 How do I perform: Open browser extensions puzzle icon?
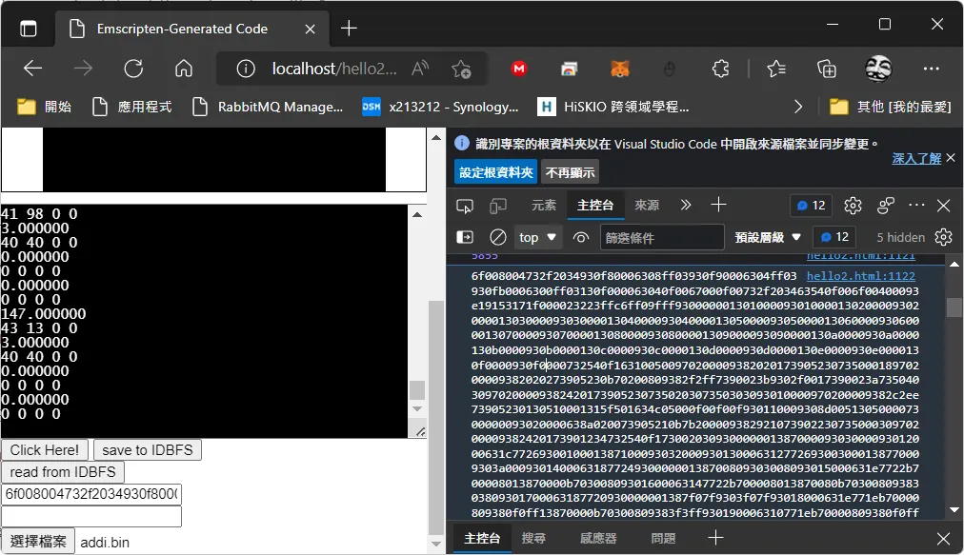click(x=720, y=69)
